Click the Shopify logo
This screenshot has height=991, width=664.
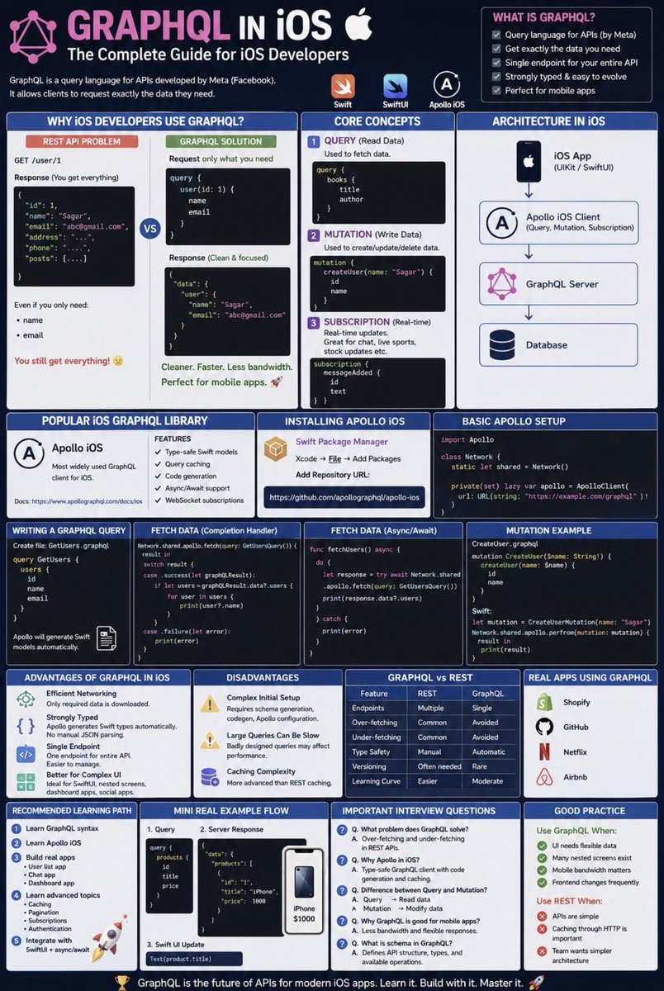tap(543, 702)
